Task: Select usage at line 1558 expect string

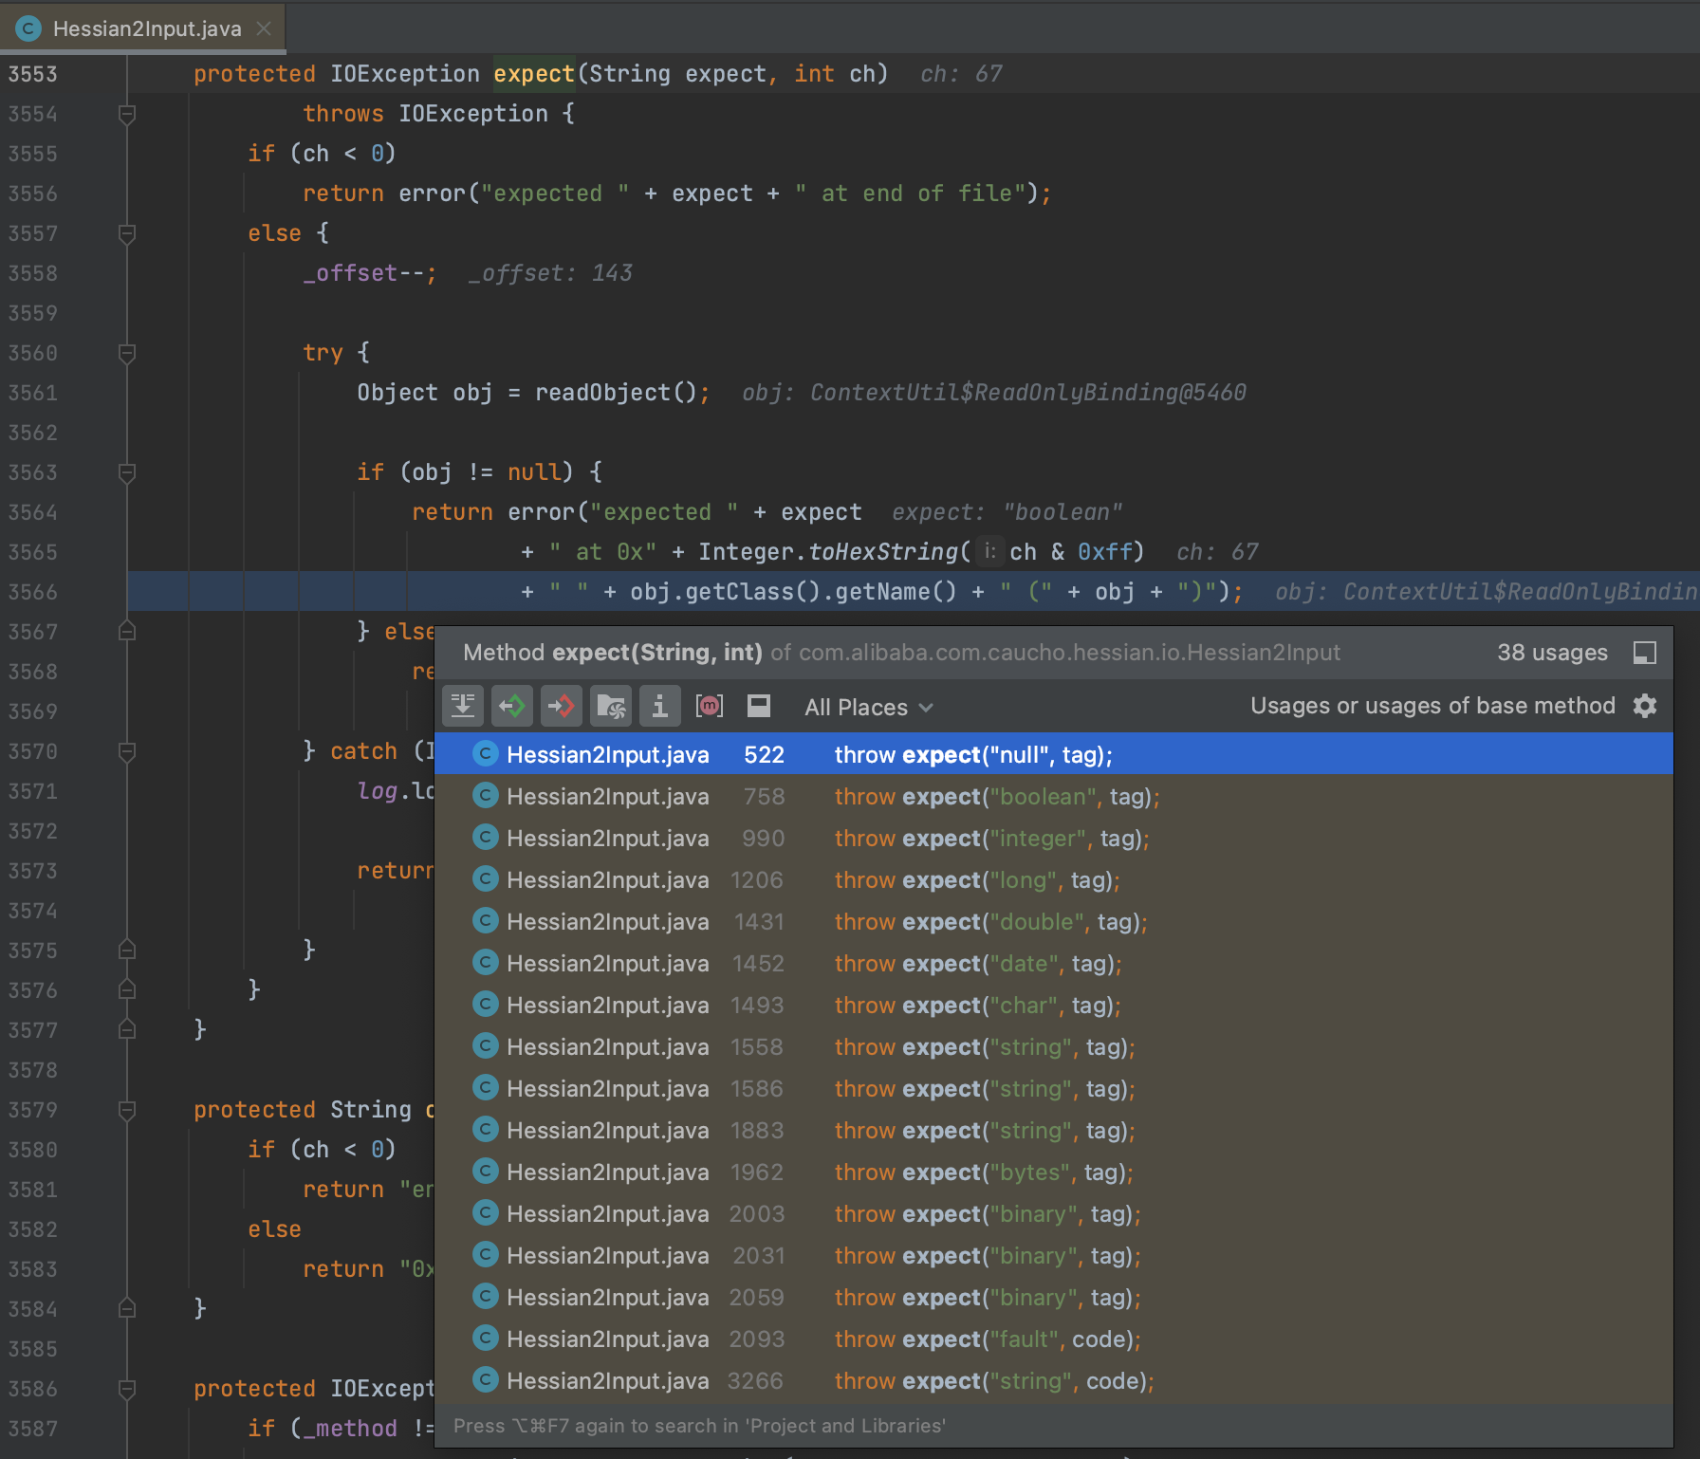Action: click(x=1054, y=1047)
